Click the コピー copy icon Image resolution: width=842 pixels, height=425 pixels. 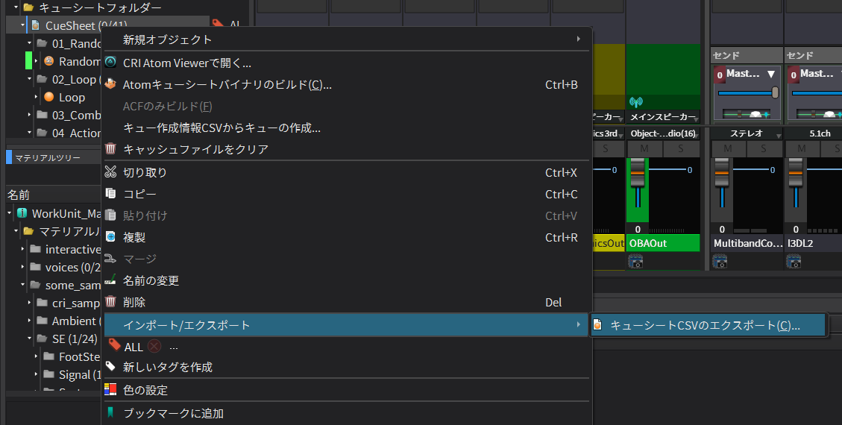110,194
